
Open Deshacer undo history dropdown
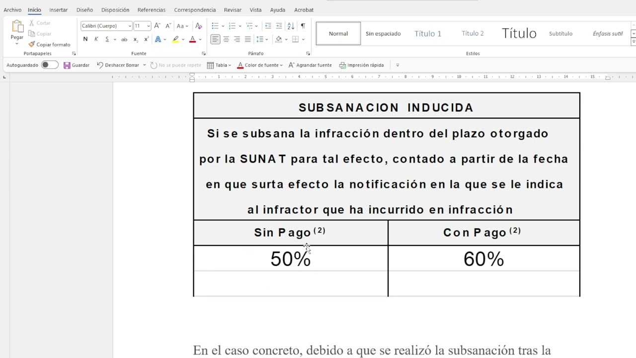[x=145, y=65]
